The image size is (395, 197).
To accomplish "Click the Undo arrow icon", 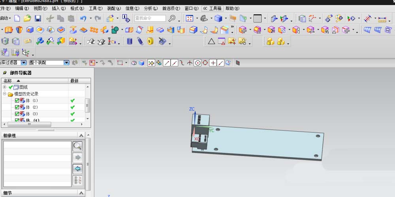I will pyautogui.click(x=83, y=19).
